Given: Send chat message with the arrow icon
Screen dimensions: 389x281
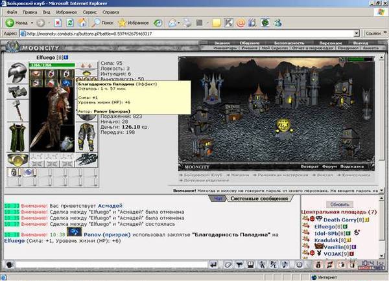Looking at the screenshot, I should pos(213,265).
